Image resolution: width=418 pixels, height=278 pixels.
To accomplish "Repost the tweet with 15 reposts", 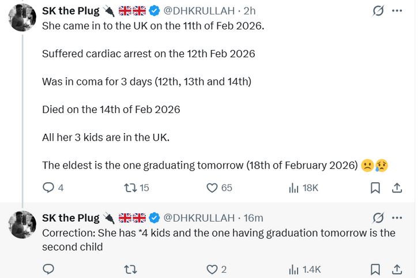I will (x=130, y=187).
